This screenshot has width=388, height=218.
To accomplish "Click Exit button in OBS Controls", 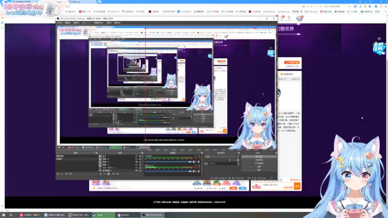I will pyautogui.click(x=259, y=170).
